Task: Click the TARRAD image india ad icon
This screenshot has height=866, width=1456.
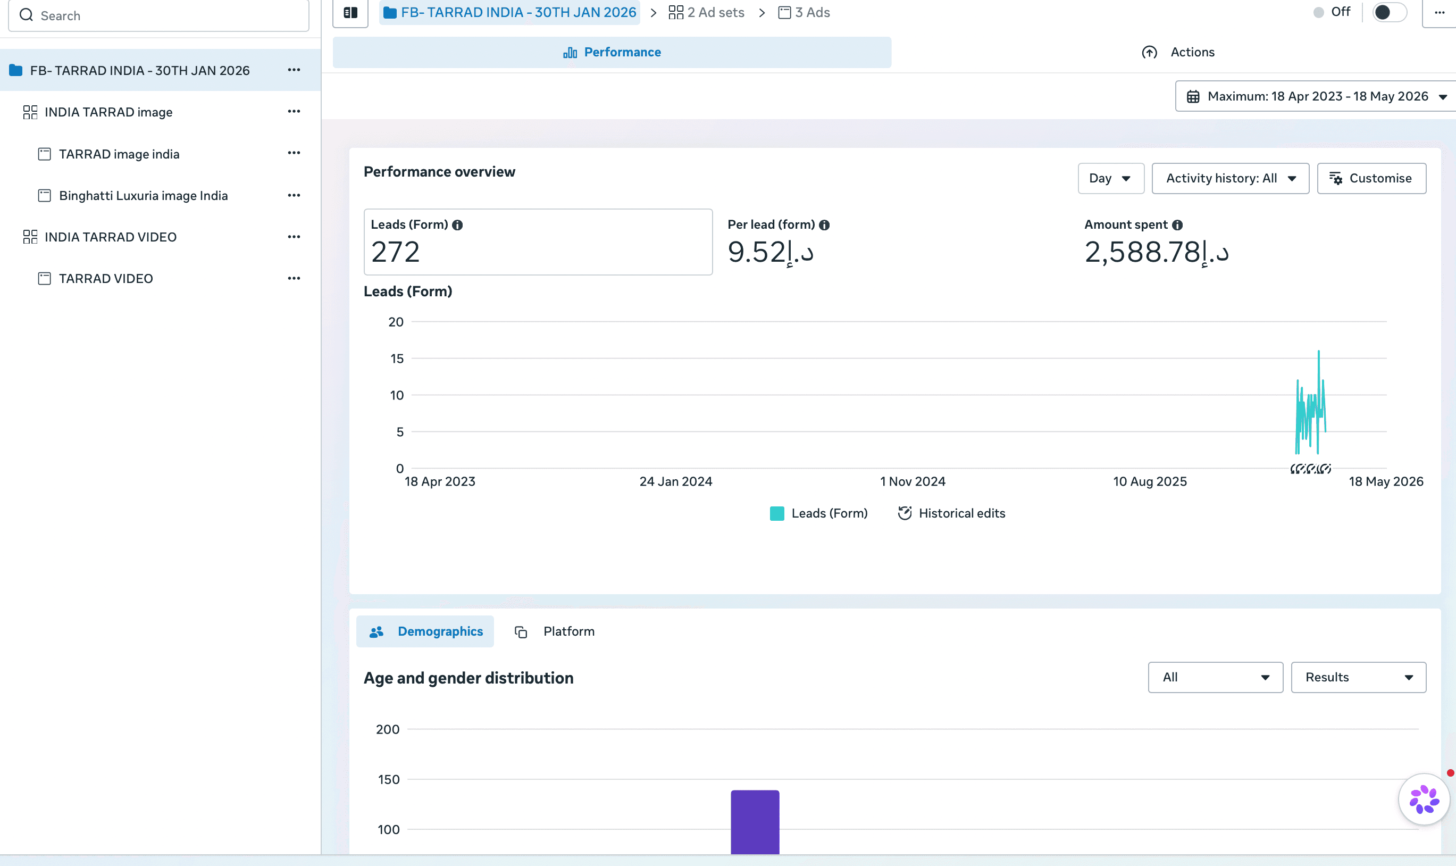Action: pos(44,154)
